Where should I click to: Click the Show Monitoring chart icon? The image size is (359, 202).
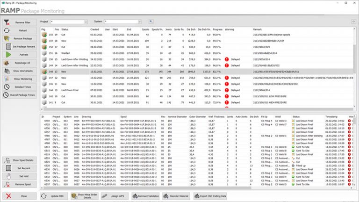pyautogui.click(x=7, y=79)
